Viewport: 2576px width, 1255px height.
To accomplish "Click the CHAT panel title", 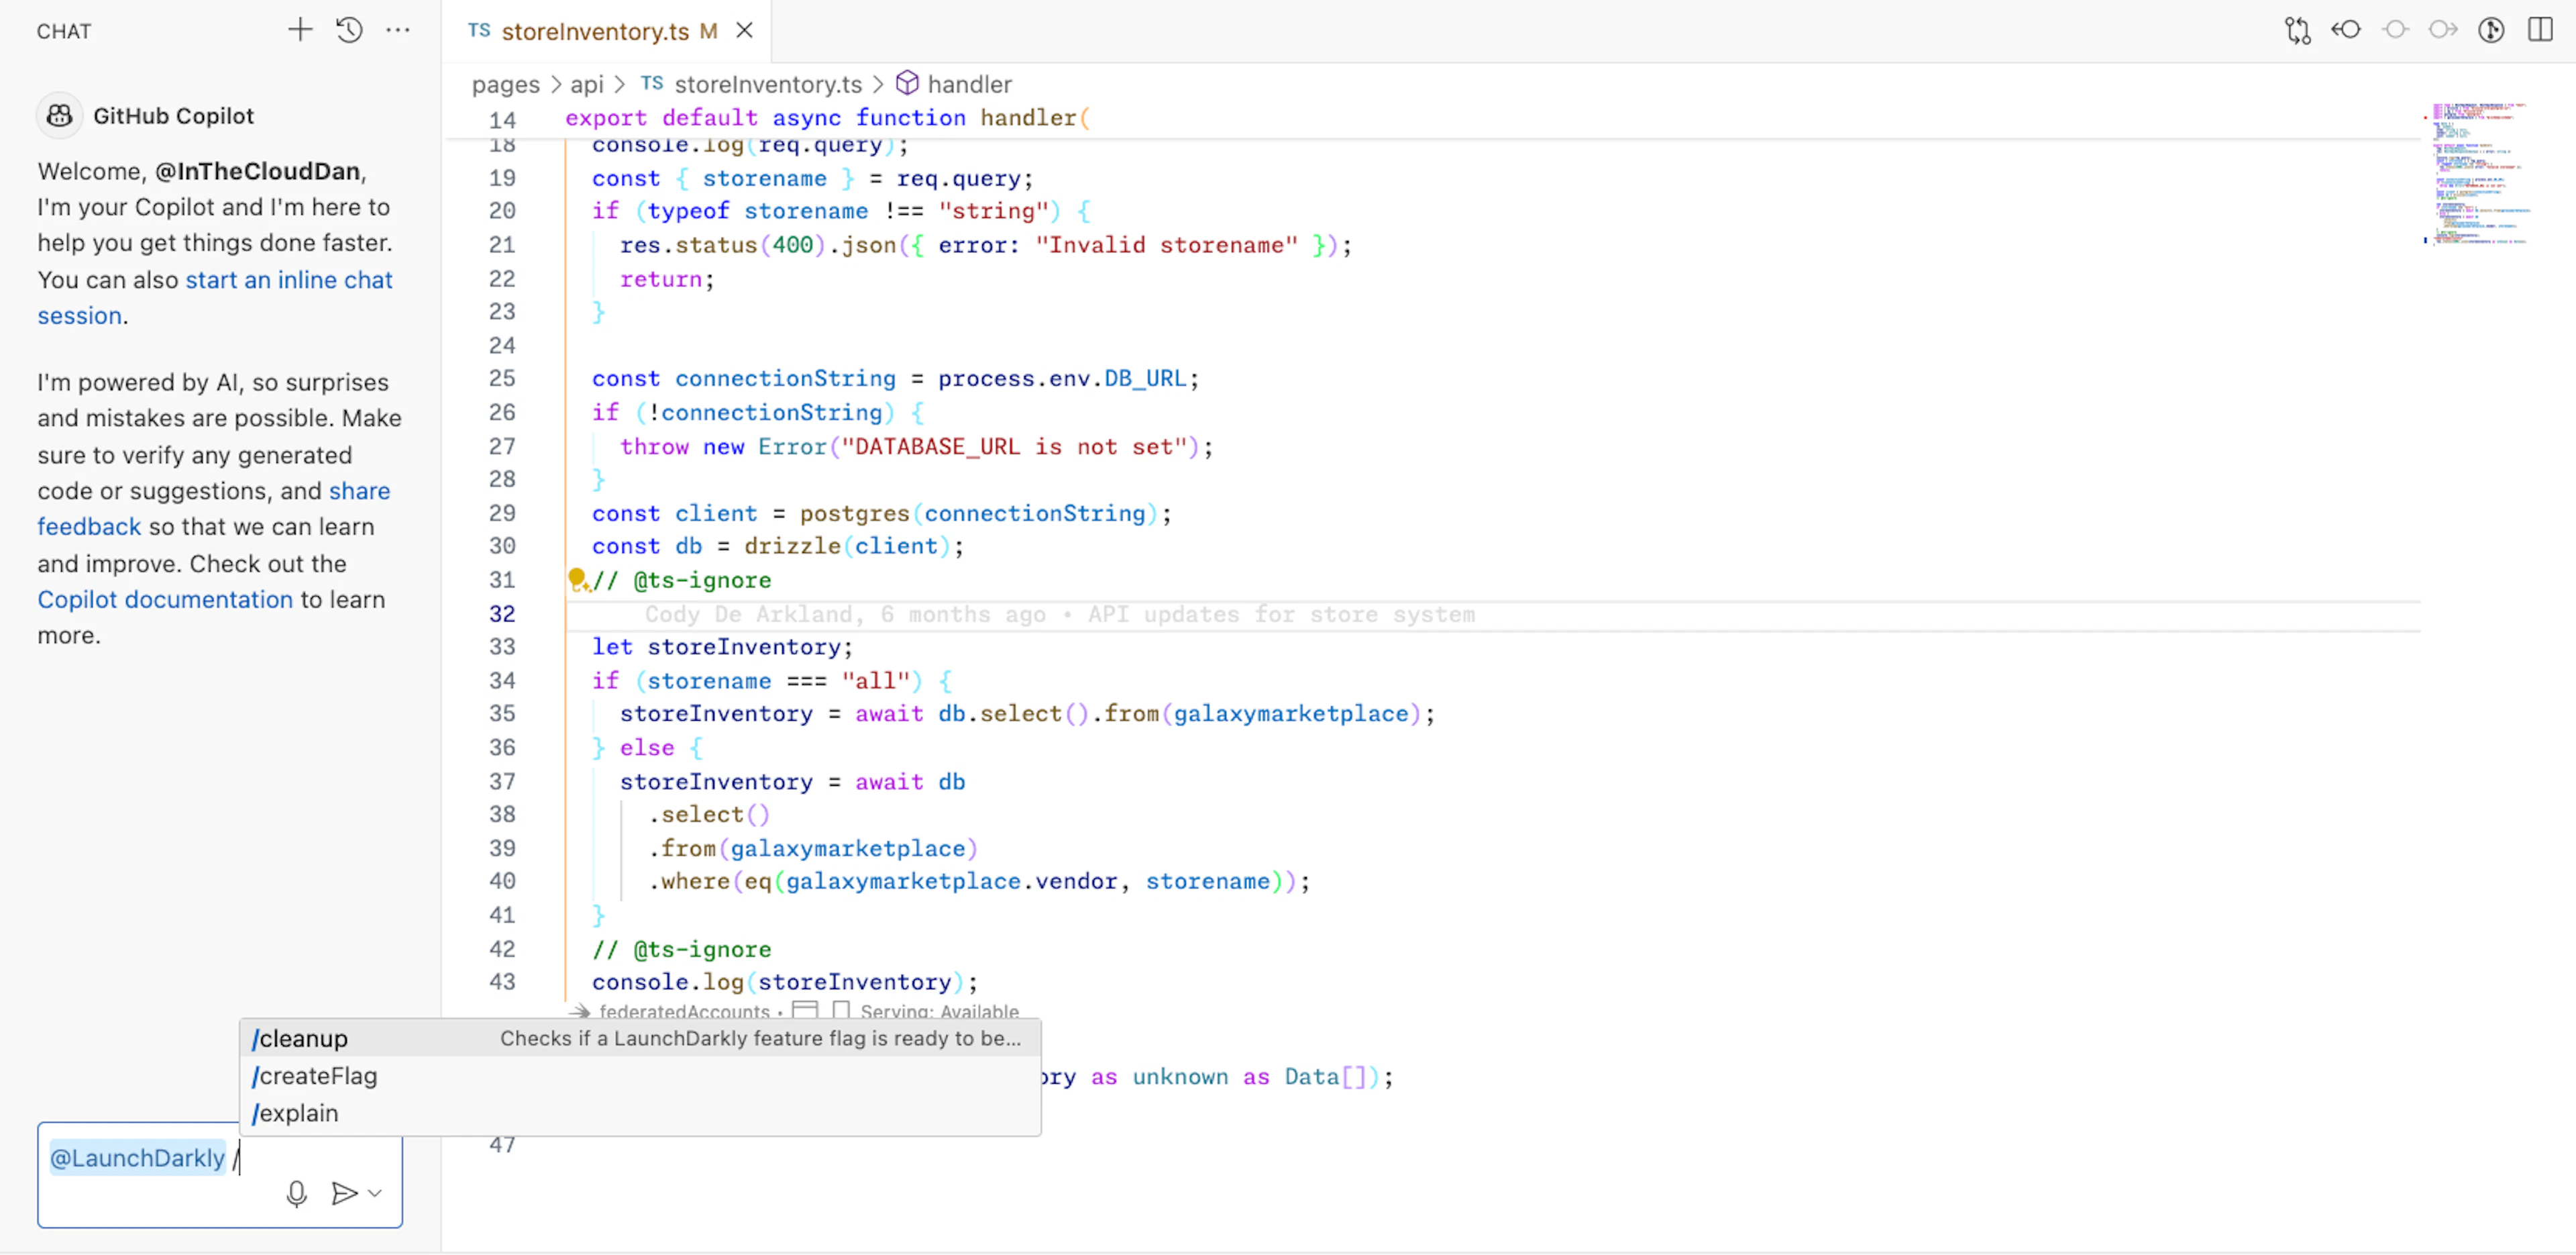I will [64, 31].
